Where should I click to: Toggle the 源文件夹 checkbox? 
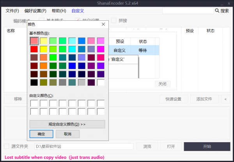(6, 146)
